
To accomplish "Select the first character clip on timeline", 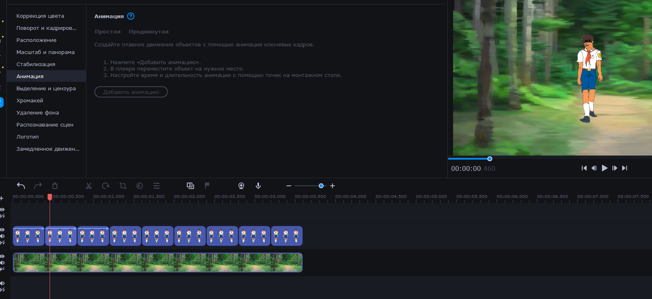I will tap(29, 236).
